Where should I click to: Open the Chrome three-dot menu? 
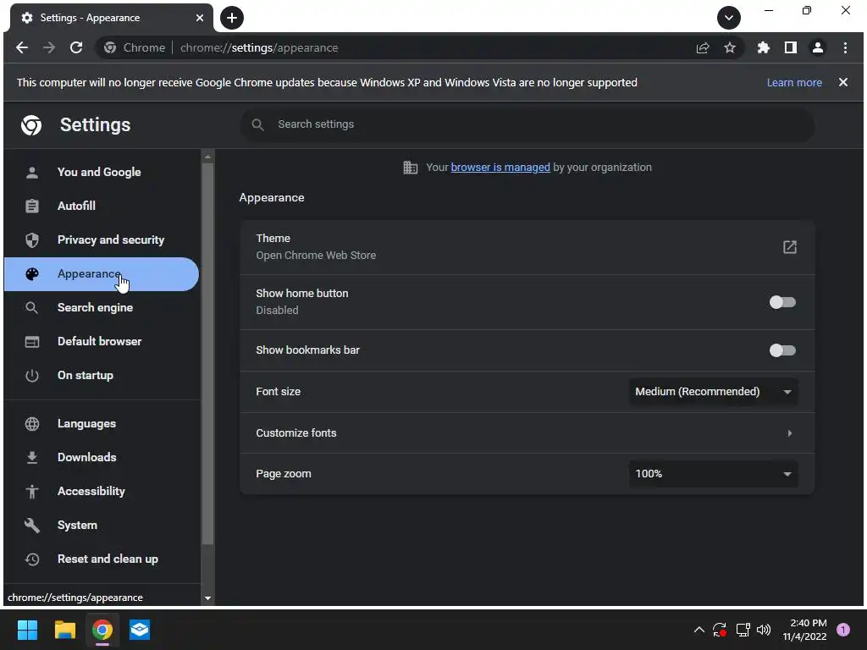coord(845,48)
